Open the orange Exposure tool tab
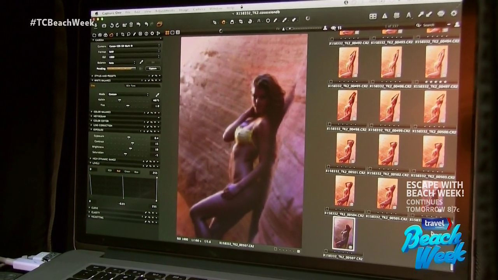This screenshot has height=280, width=498. tap(111, 35)
